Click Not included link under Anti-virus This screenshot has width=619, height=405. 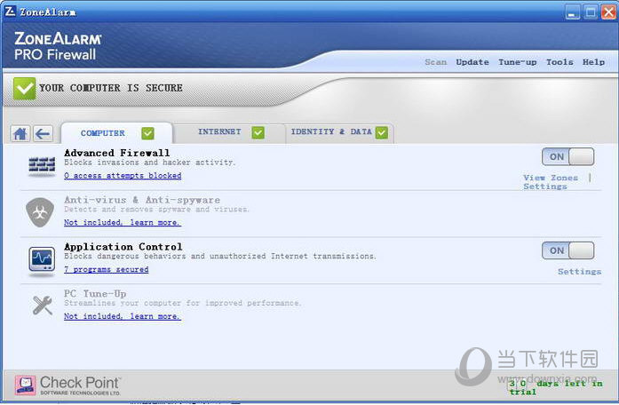coord(123,223)
